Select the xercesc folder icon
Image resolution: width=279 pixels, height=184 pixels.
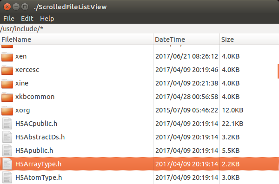click(7, 70)
